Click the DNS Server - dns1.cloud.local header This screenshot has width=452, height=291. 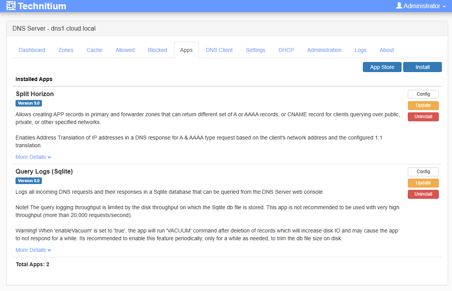coord(54,29)
